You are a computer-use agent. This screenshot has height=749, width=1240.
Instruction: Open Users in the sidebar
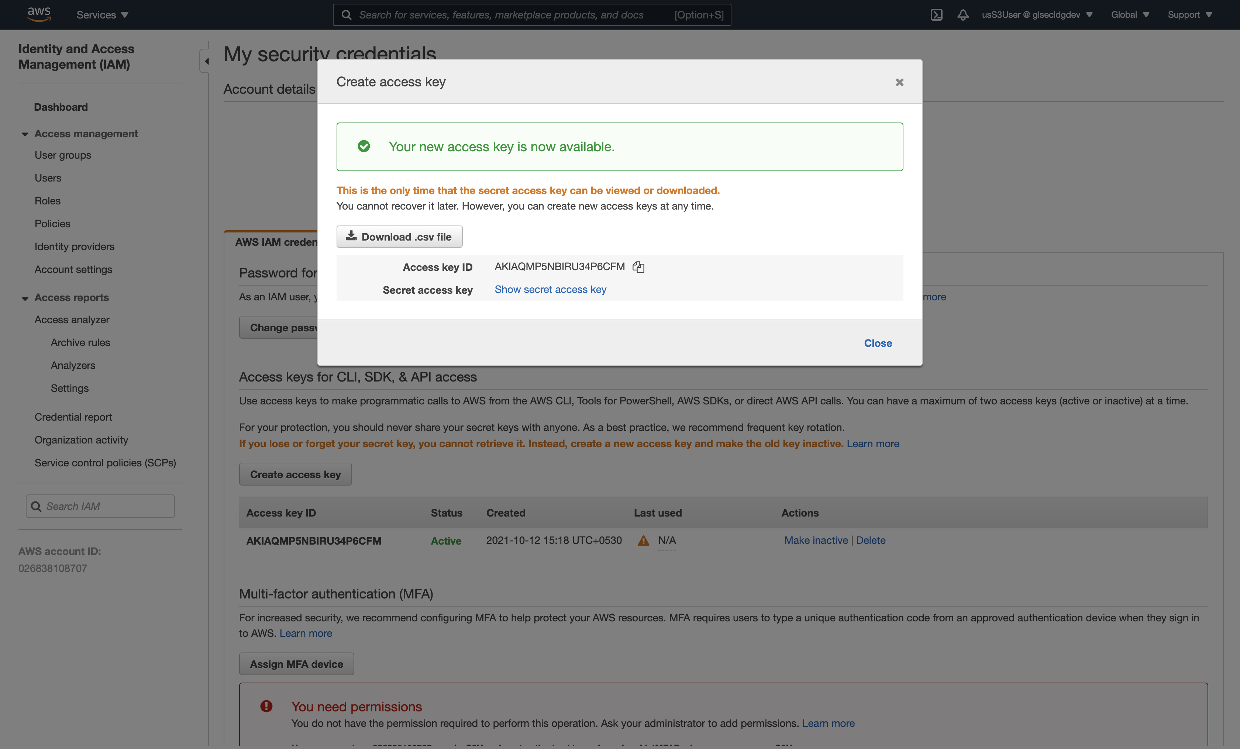click(48, 178)
